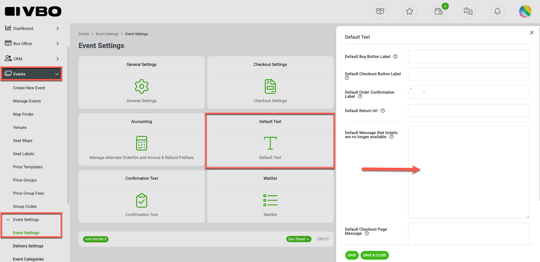540x262 pixels.
Task: Open Map Finder
Action: tap(23, 114)
